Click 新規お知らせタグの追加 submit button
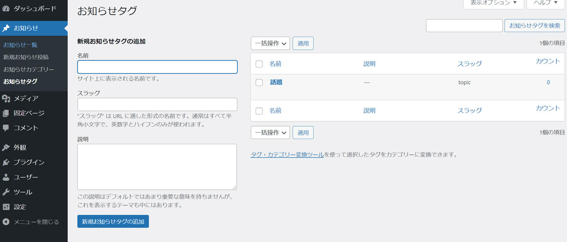The width and height of the screenshot is (567, 242). pos(113,221)
